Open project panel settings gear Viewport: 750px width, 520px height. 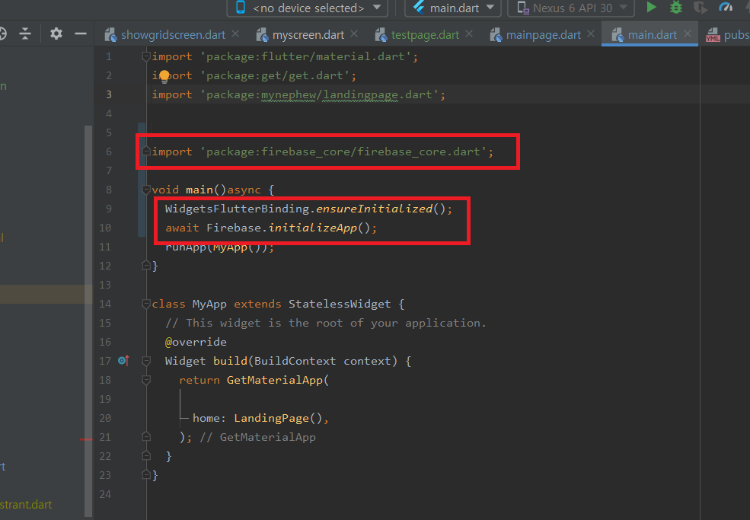click(56, 33)
